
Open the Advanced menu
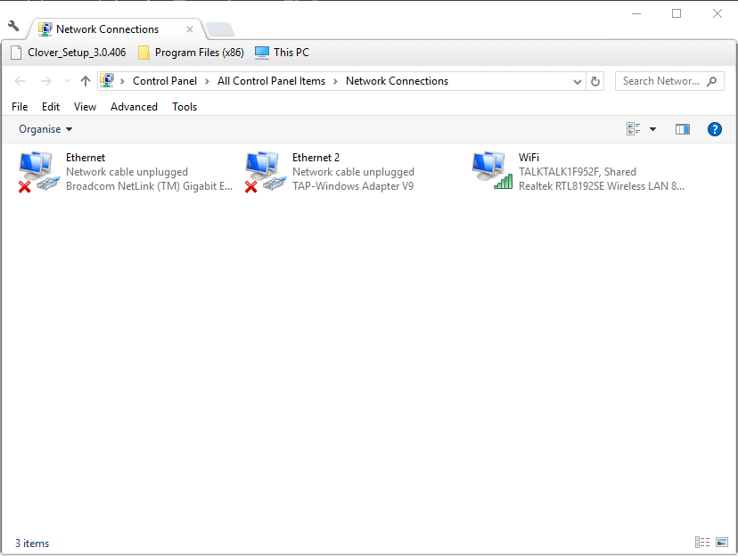(x=134, y=107)
